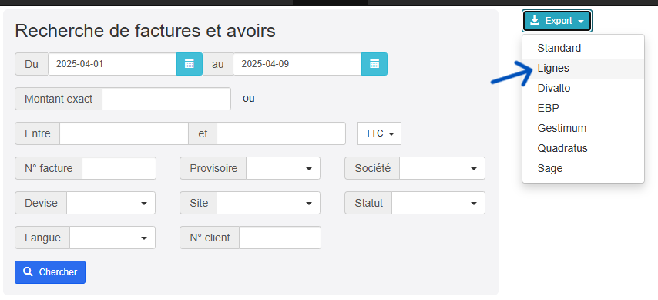Open the Société dropdown
Screen dimensions: 658x300
[x=442, y=168]
